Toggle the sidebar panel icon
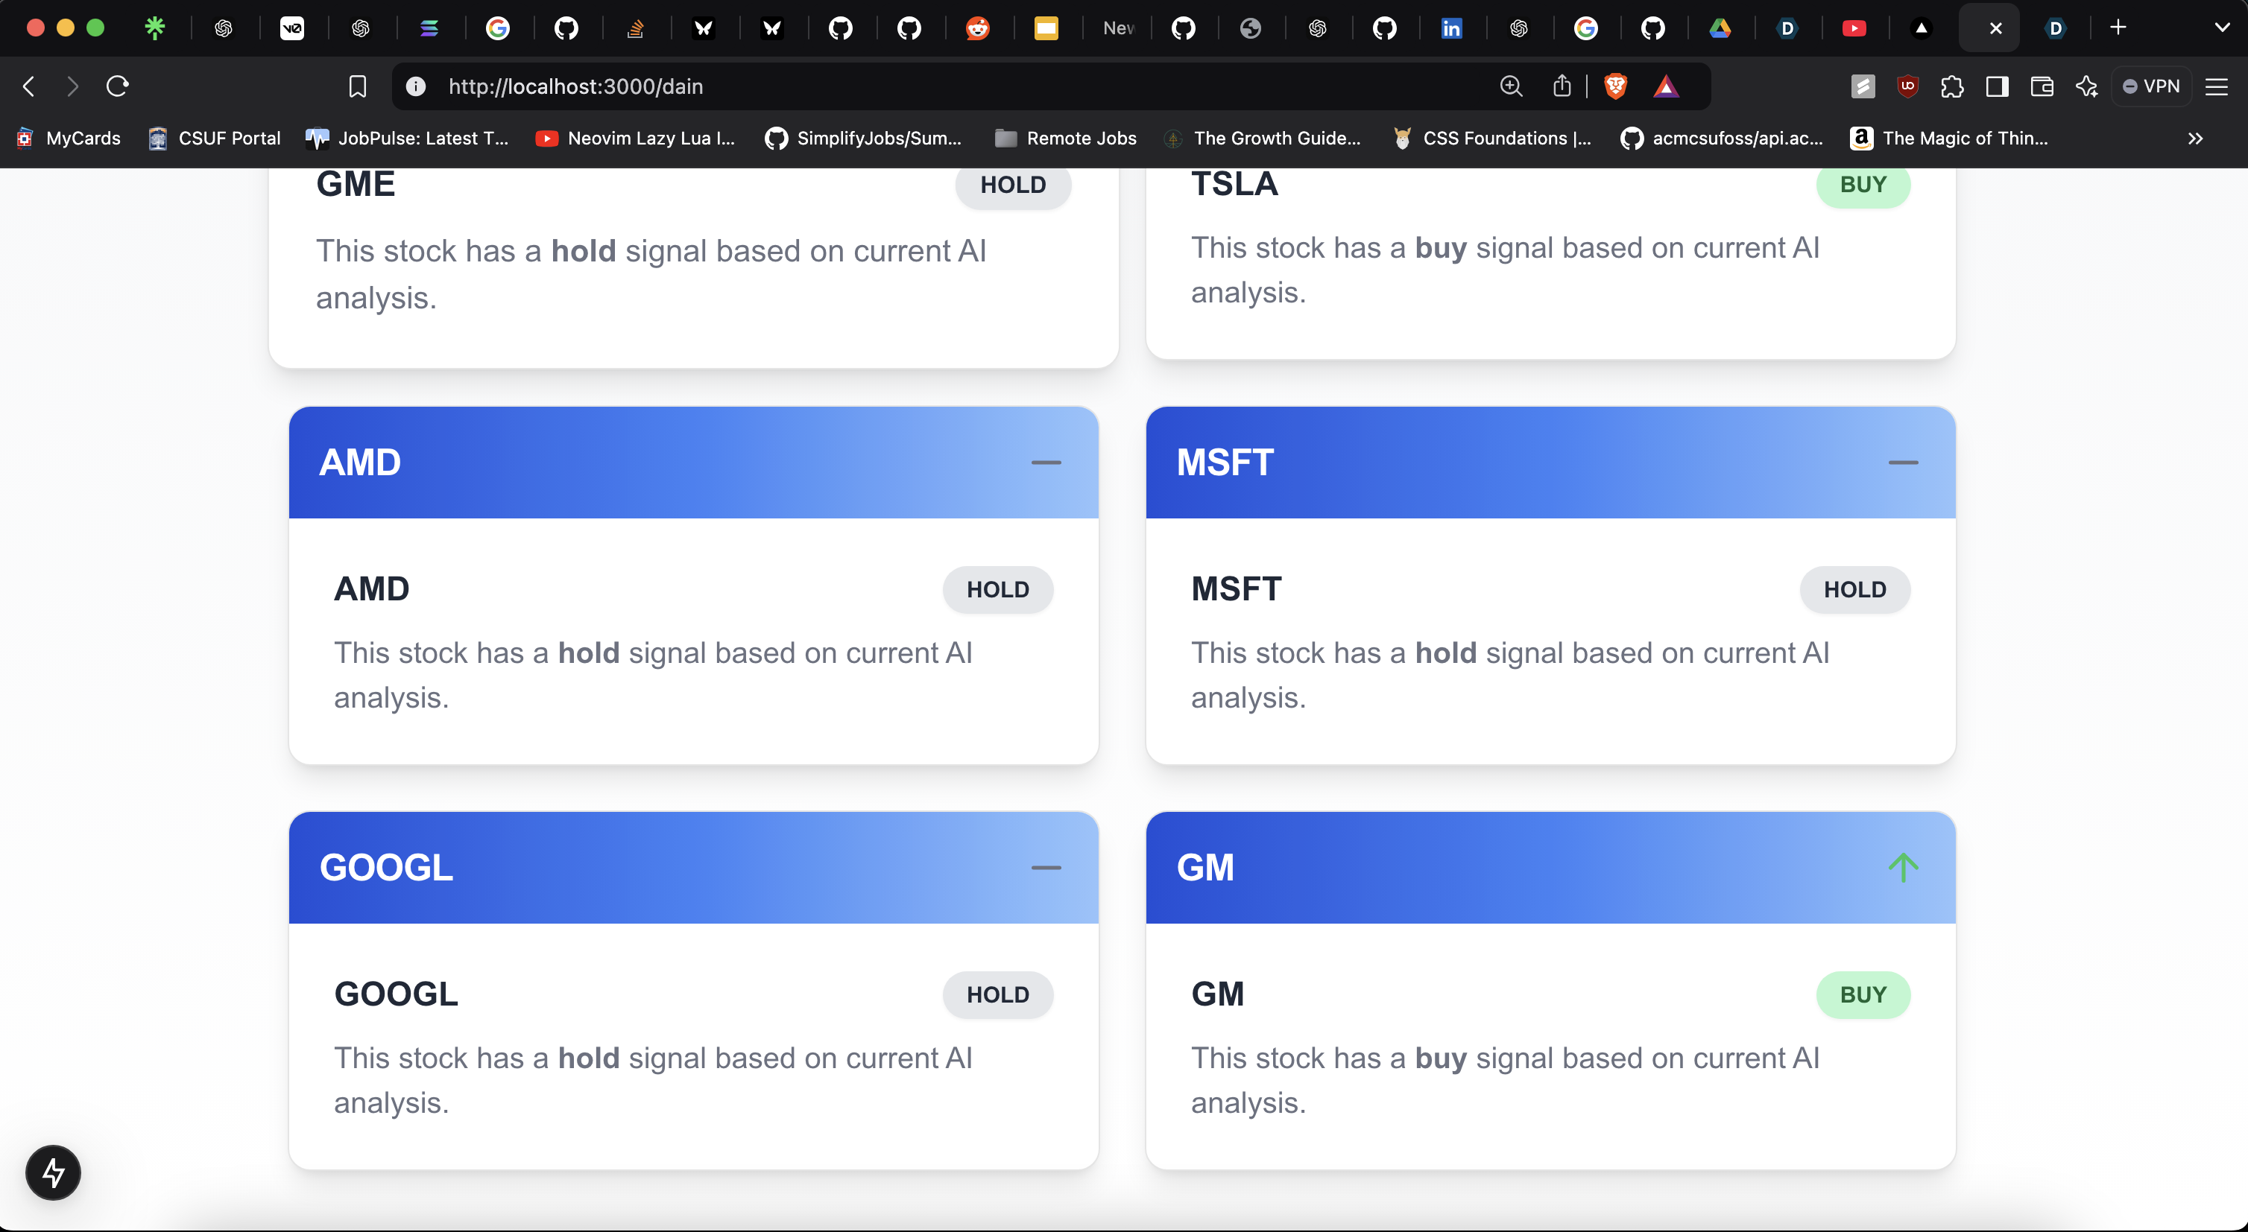This screenshot has height=1232, width=2248. pyautogui.click(x=1997, y=86)
